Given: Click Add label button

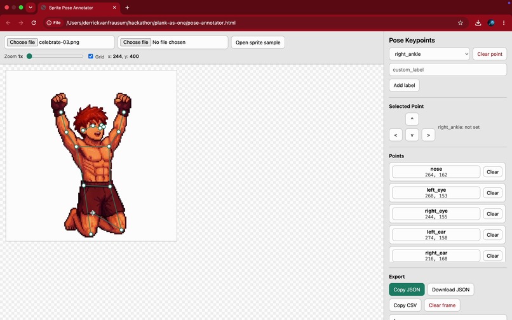Looking at the screenshot, I should point(404,85).
